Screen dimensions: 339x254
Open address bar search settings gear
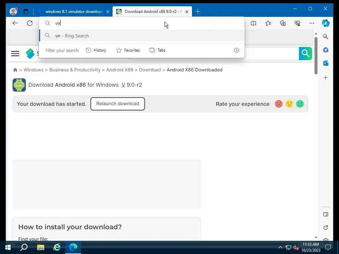pyautogui.click(x=236, y=50)
